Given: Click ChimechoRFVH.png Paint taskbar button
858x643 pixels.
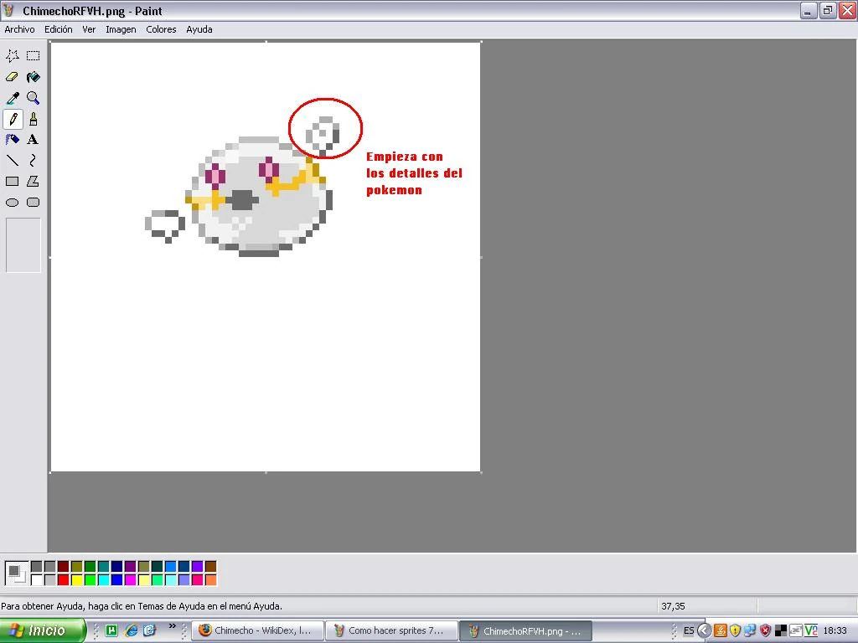Looking at the screenshot, I should tap(525, 630).
